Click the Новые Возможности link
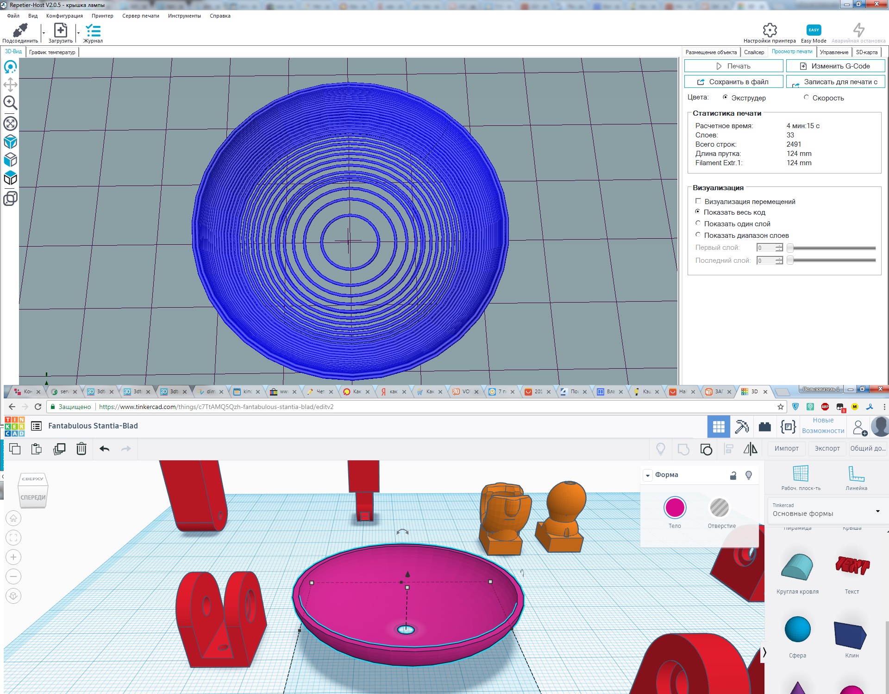This screenshot has width=889, height=694. pos(823,426)
